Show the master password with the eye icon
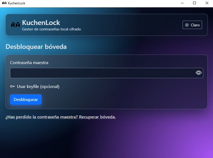The image size is (213, 158). click(199, 73)
